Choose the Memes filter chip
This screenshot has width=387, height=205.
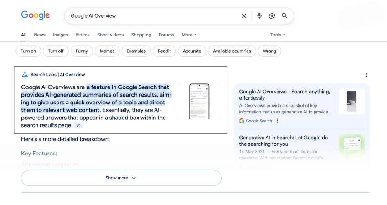pos(107,51)
